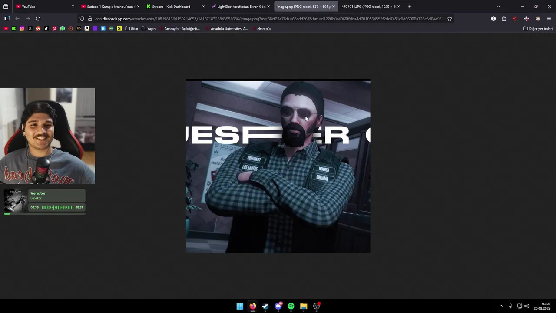
Task: Focus the cdn.discordapp.com address bar
Action: pos(269,19)
